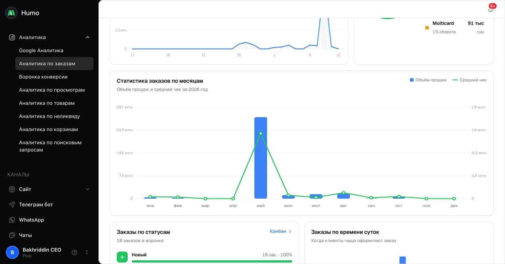Click the Заказы по времени суток heading
Image resolution: width=505 pixels, height=264 pixels.
[x=345, y=232]
